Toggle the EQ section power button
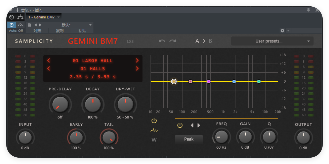The image size is (329, 164). (x=154, y=121)
